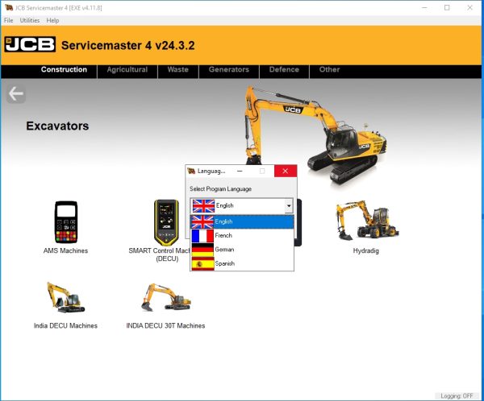The image size is (484, 401).
Task: Click the large excavator image
Action: (x=315, y=135)
